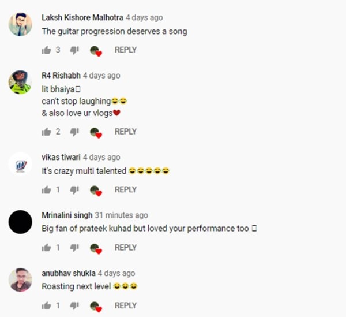Open Laksh Kishore Malhotra's channel name link
Screen dimensions: 346x317
[x=82, y=18]
